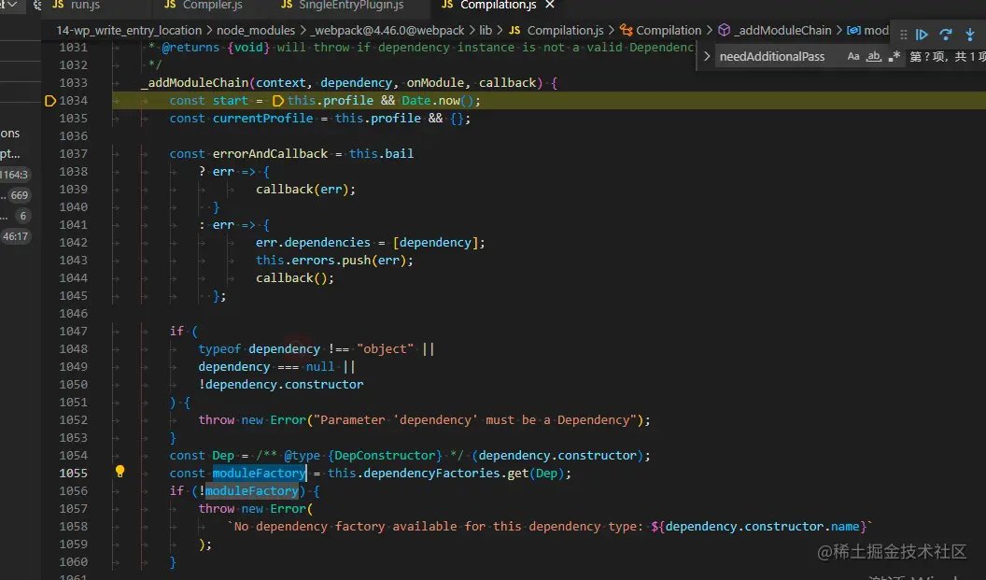Click the DepConstructor type annotation

[385, 456]
